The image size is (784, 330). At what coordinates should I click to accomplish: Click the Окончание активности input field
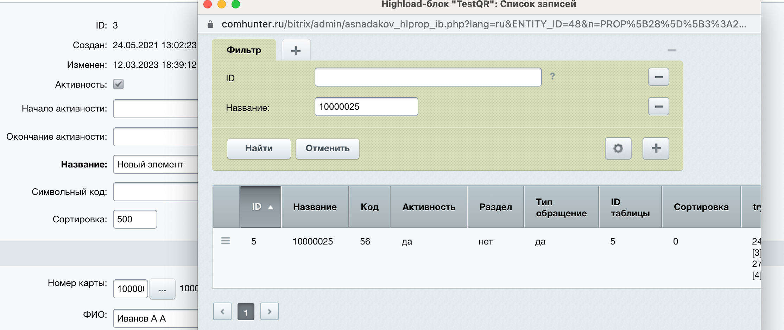pyautogui.click(x=156, y=137)
